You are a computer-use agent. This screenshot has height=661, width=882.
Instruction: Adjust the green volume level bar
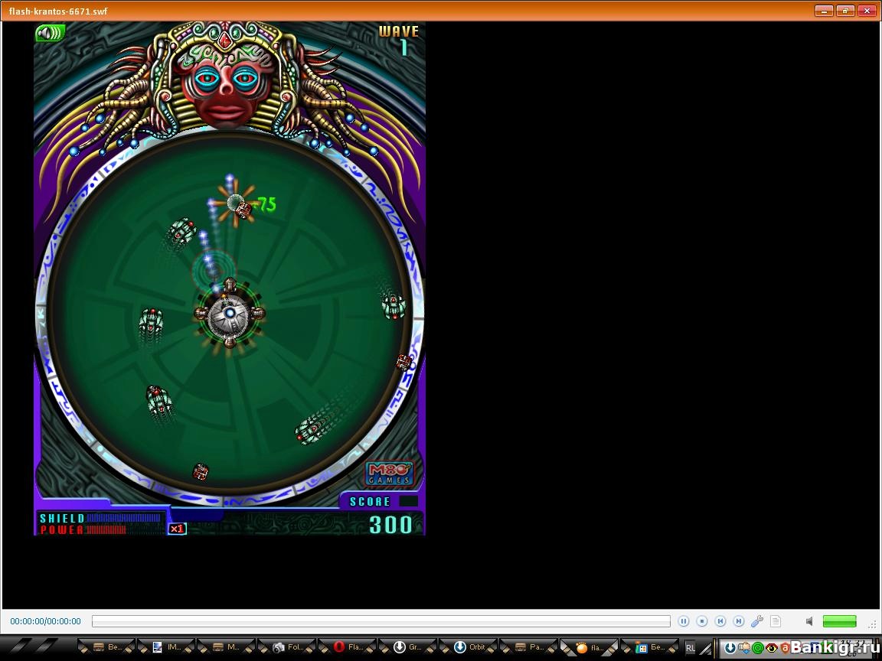839,621
